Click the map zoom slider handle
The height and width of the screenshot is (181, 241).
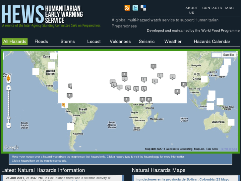[9, 118]
